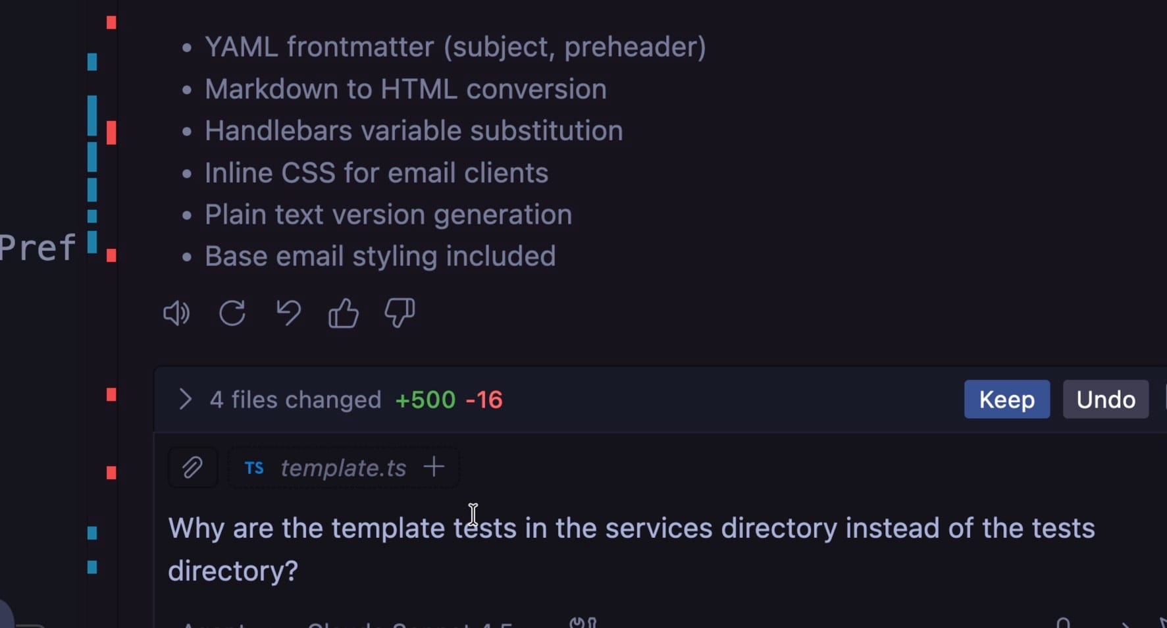
Task: Add another file with the plus icon
Action: (x=433, y=467)
